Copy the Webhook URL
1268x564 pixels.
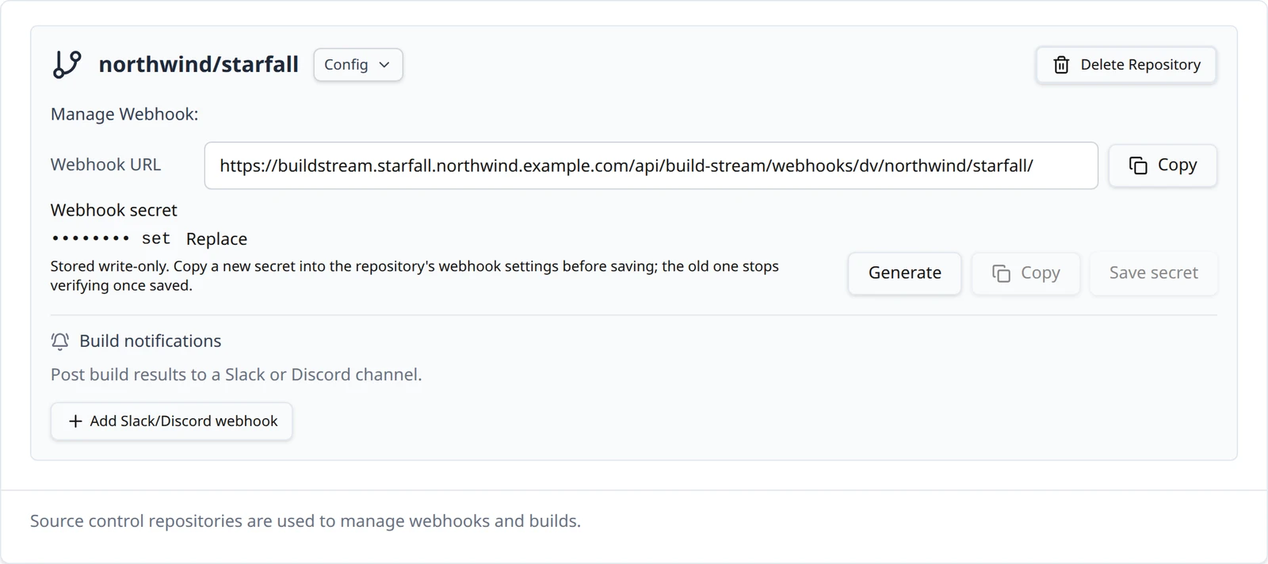click(1163, 166)
